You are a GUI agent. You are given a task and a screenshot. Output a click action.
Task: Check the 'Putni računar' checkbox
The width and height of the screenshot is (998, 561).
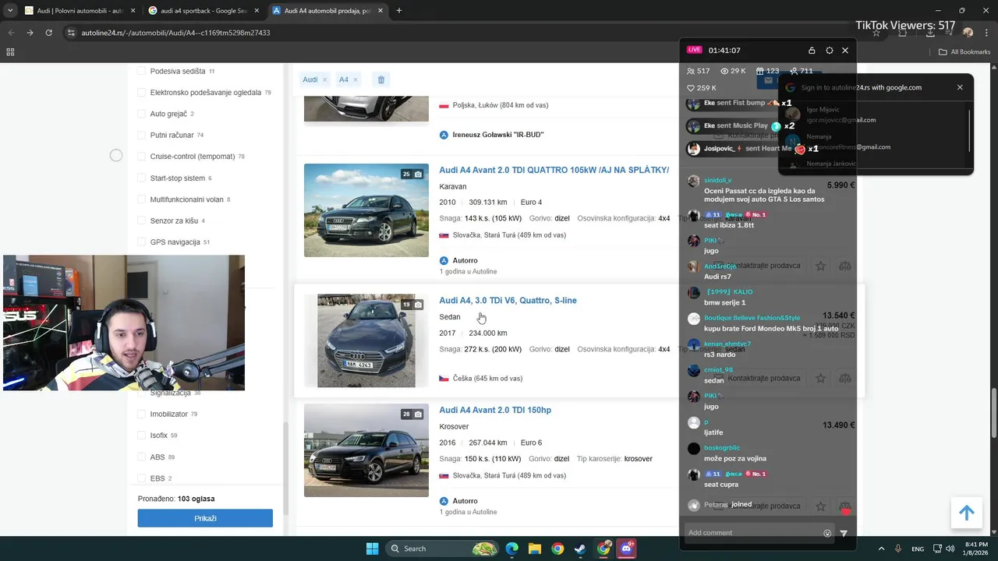[x=141, y=135]
